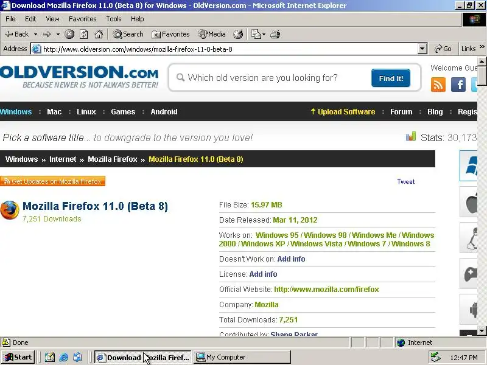Screen dimensions: 487x365
Task: Open the Favorites menu
Action: [83, 19]
